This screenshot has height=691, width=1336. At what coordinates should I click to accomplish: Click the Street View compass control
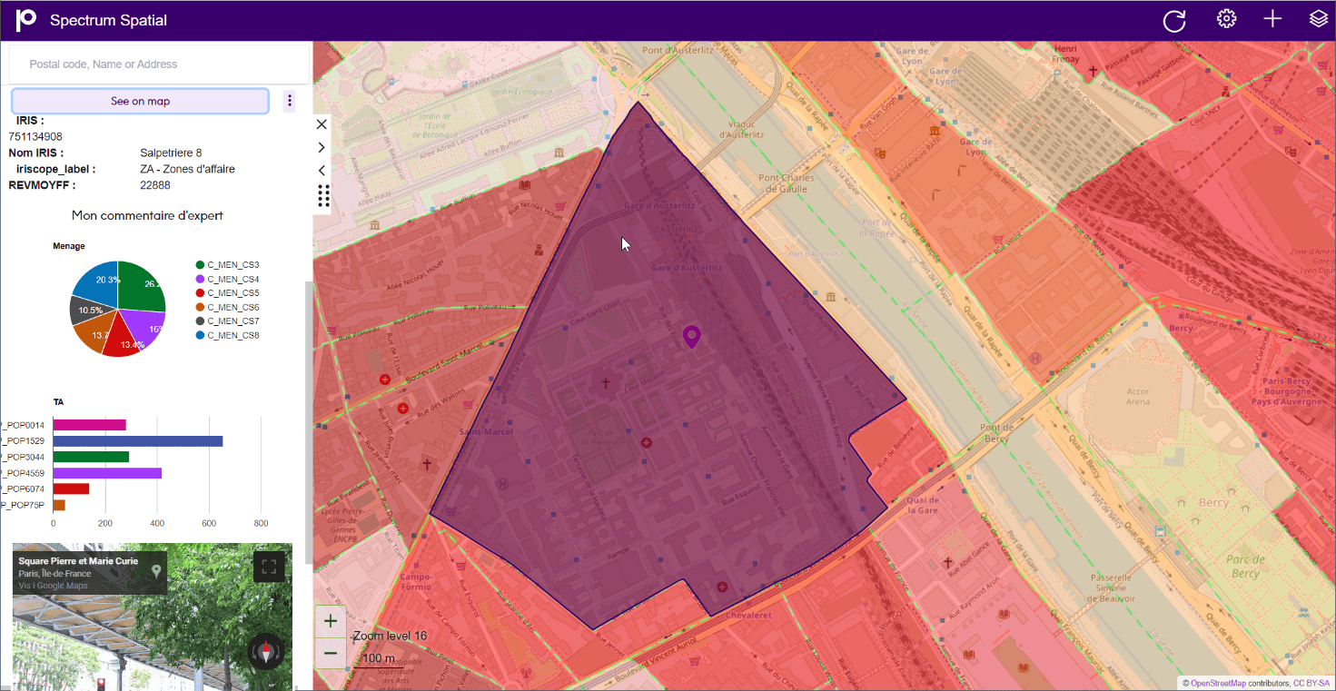pyautogui.click(x=266, y=651)
